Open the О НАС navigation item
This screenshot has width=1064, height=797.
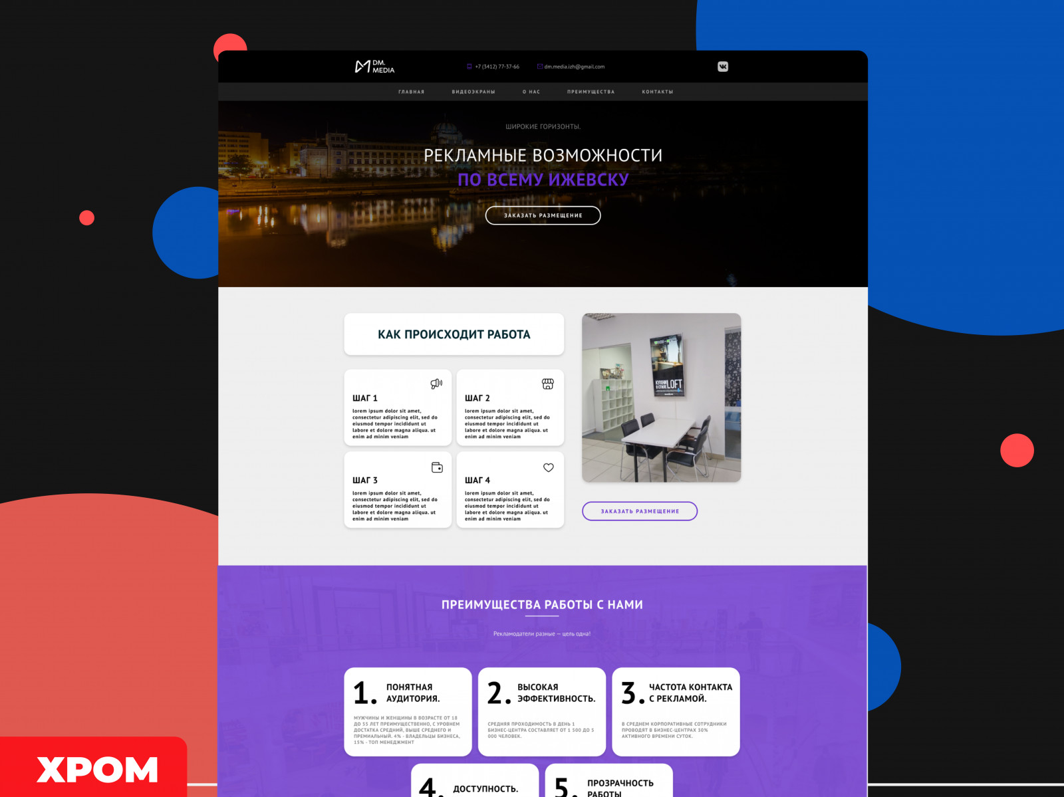coord(531,92)
